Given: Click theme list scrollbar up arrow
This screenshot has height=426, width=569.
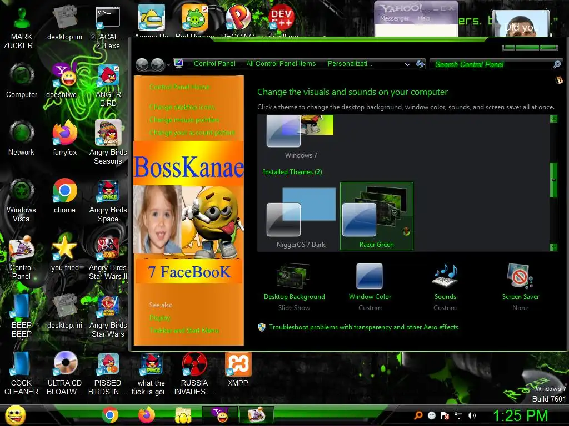Looking at the screenshot, I should click(554, 119).
